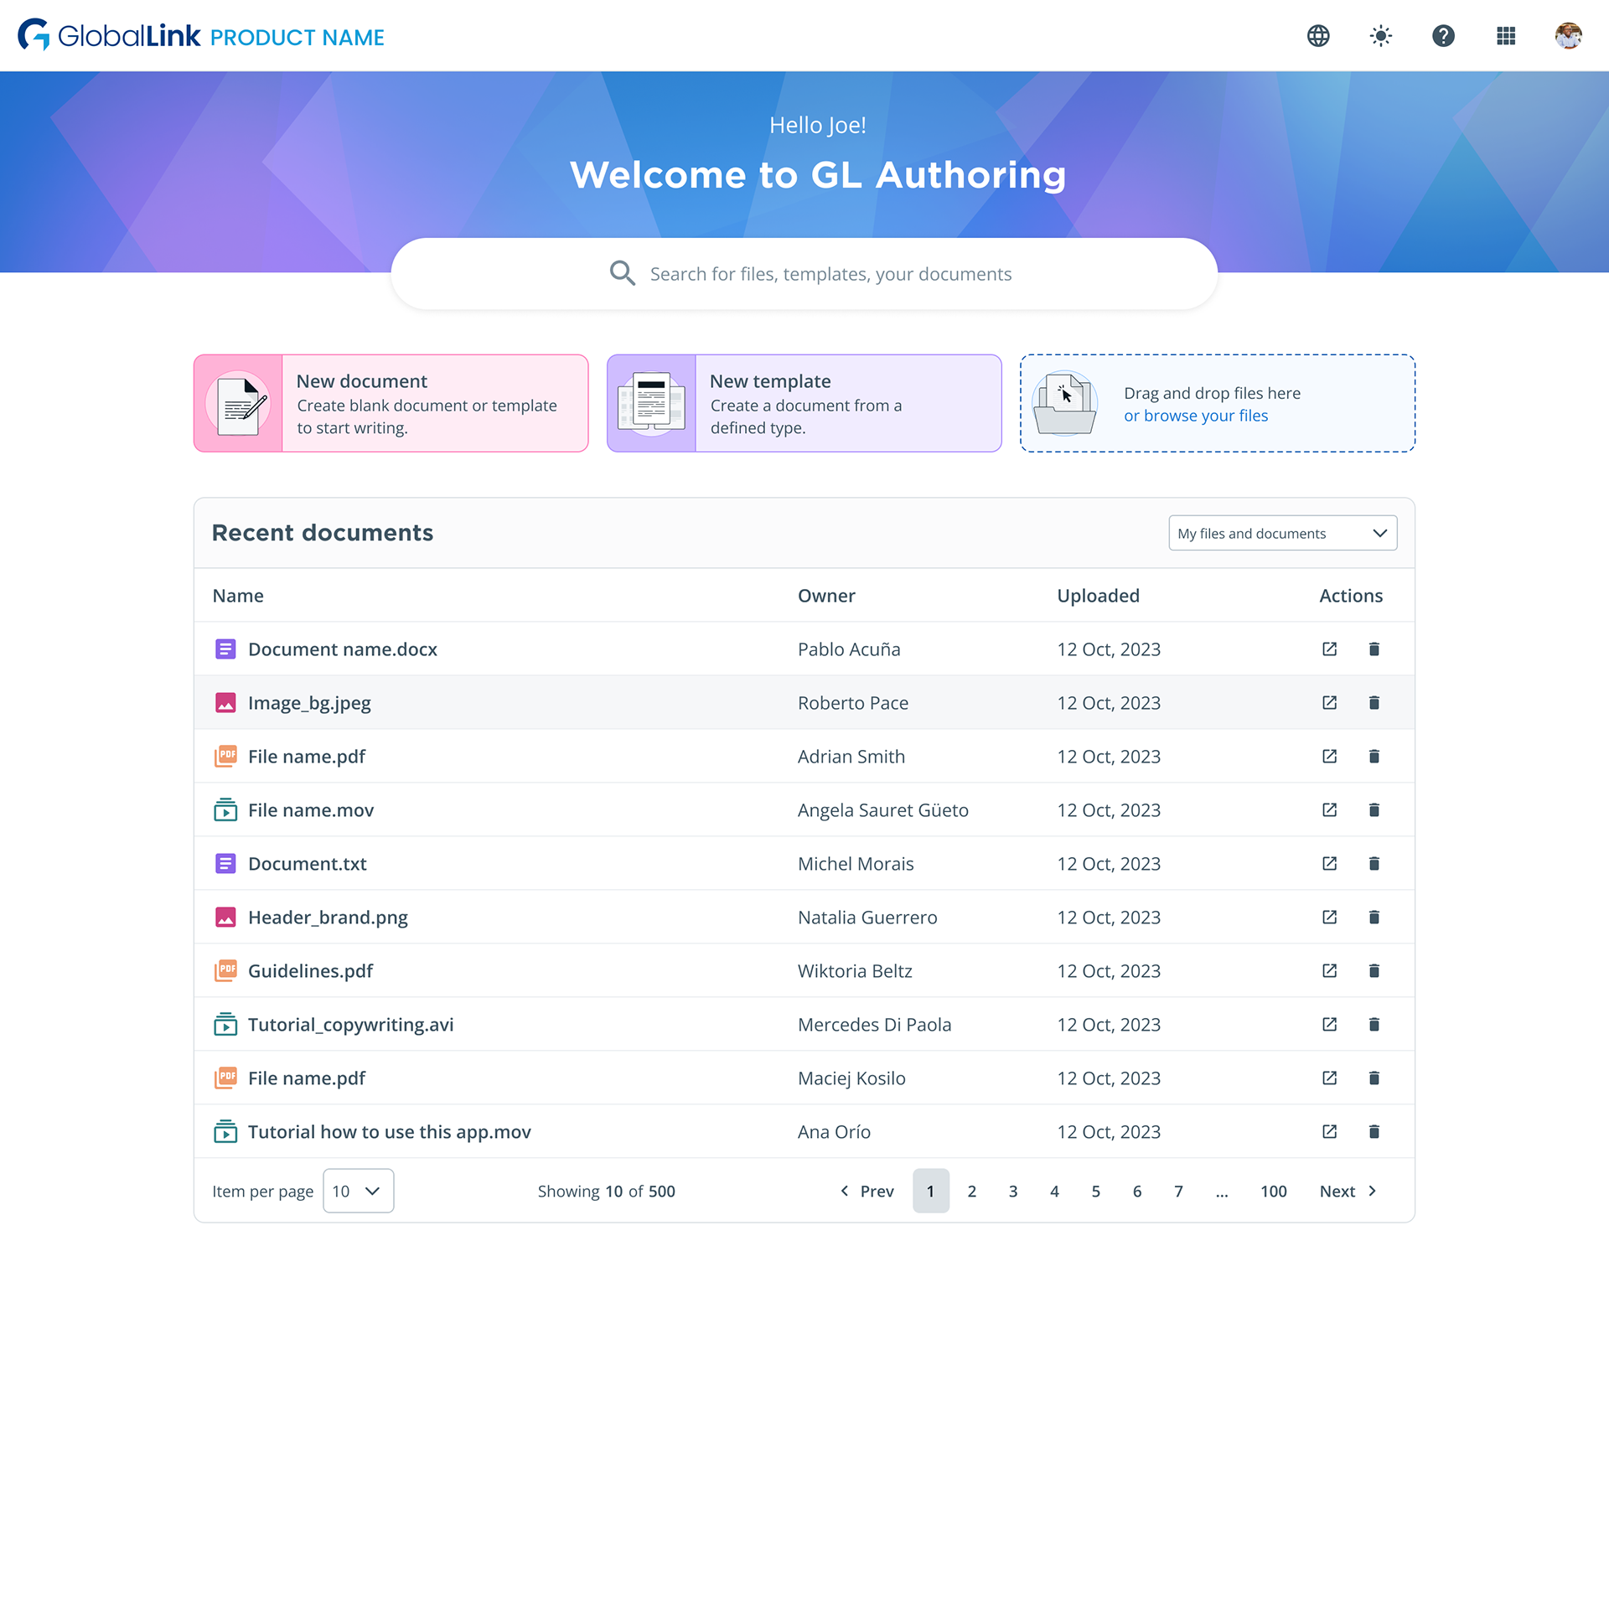
Task: Go to previous page with Prev
Action: click(867, 1191)
